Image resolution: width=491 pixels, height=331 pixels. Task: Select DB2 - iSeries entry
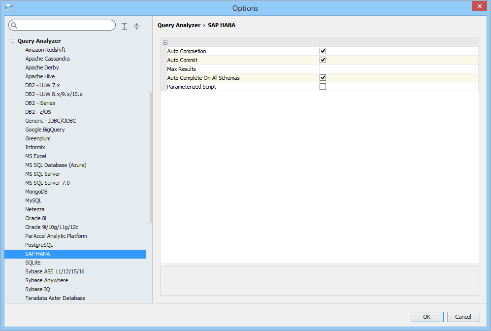[40, 103]
